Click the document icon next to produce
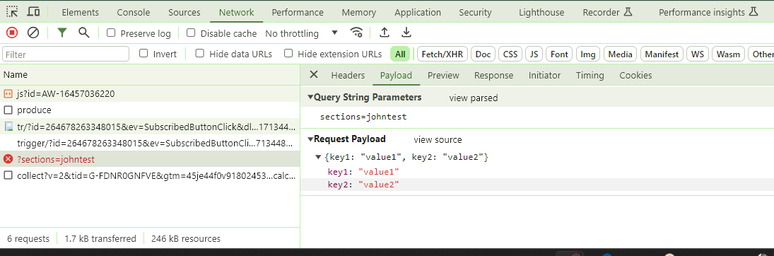774x256 pixels. click(8, 110)
